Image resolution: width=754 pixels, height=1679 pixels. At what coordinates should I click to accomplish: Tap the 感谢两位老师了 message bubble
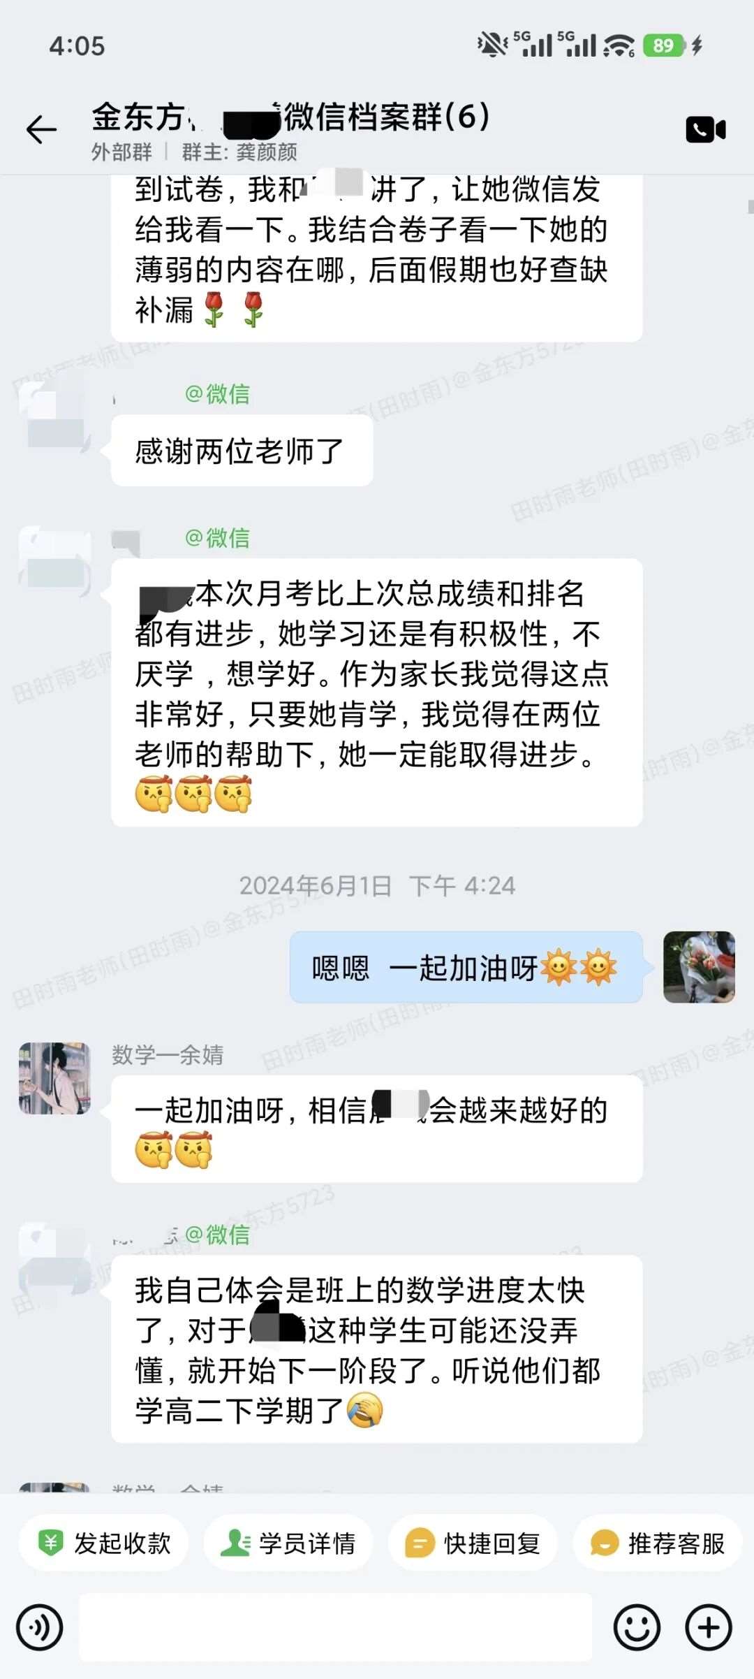coord(242,451)
